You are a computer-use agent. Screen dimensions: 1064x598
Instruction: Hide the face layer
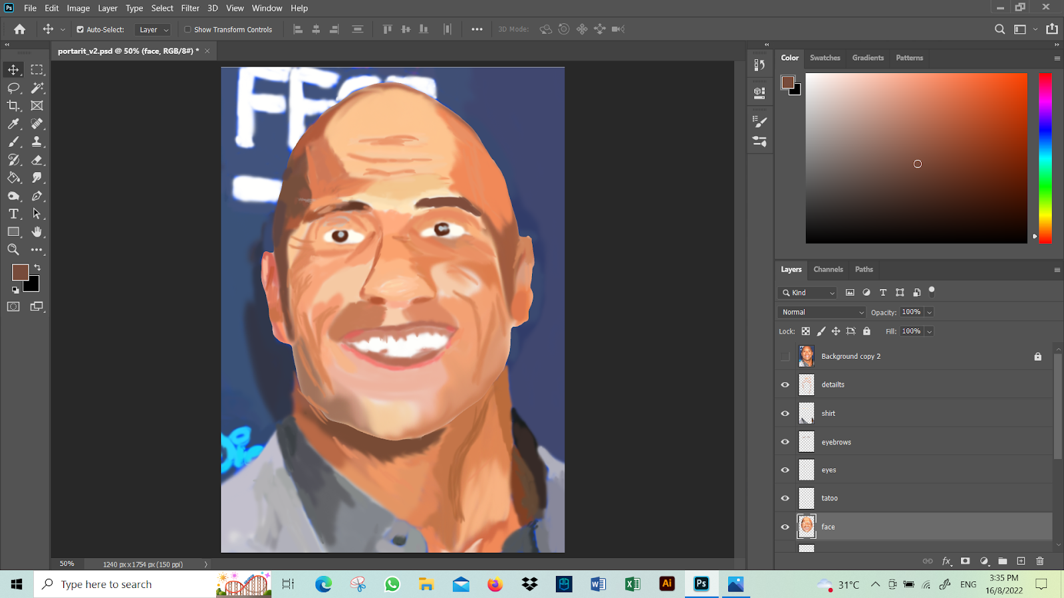pyautogui.click(x=785, y=527)
